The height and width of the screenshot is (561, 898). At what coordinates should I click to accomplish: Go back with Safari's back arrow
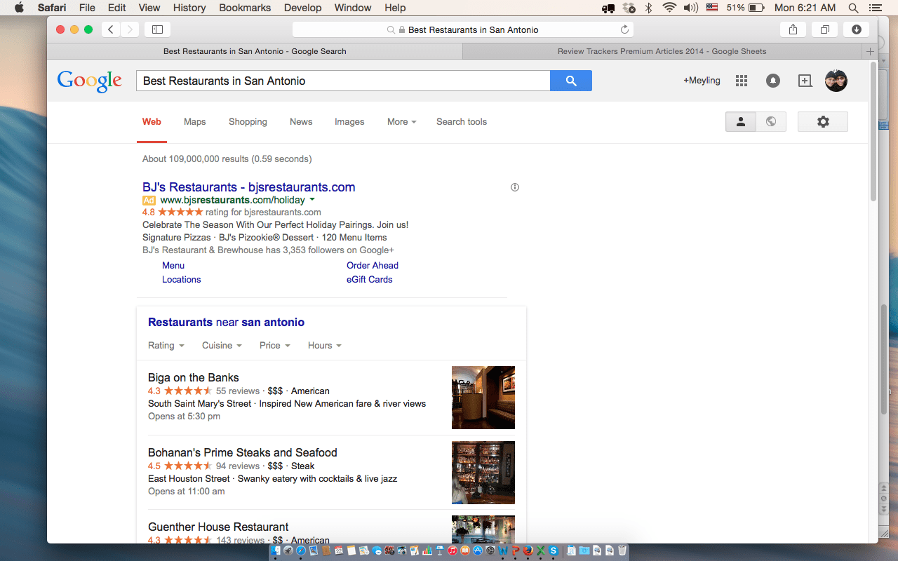pyautogui.click(x=111, y=29)
